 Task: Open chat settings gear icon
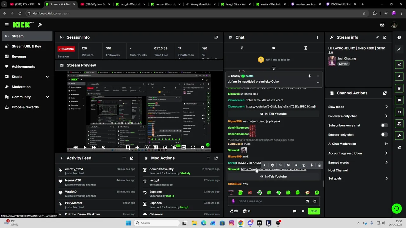tap(303, 211)
